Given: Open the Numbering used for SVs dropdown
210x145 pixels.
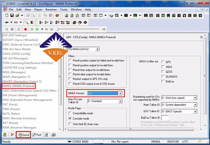Looking at the screenshot, I should [195, 98].
